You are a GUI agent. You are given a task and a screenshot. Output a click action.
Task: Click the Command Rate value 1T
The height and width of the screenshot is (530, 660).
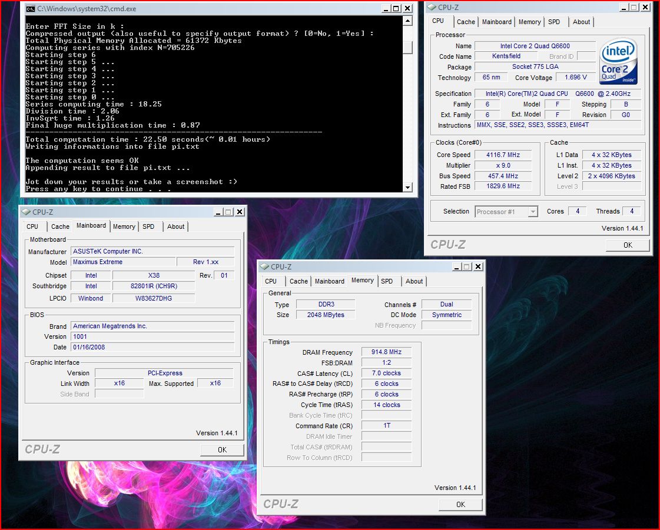(x=386, y=426)
